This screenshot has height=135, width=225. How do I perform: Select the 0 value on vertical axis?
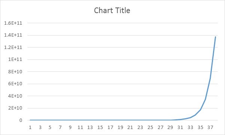[x=21, y=120]
